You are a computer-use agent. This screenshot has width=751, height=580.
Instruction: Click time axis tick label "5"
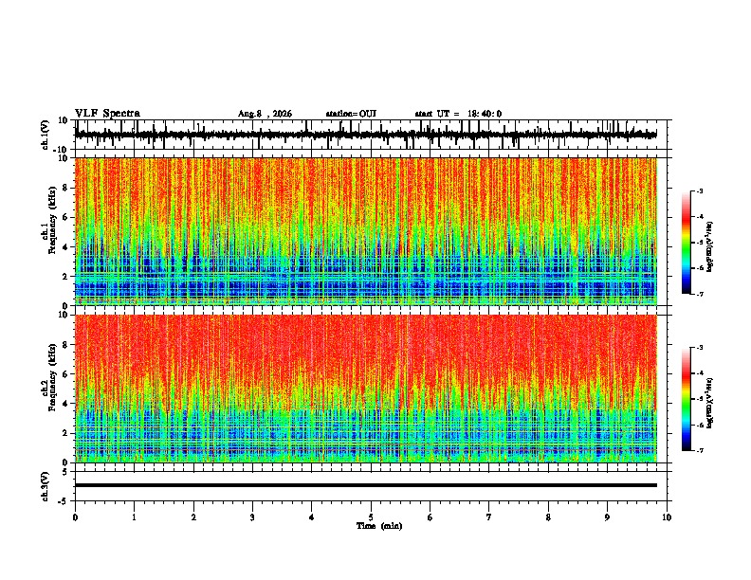(371, 517)
